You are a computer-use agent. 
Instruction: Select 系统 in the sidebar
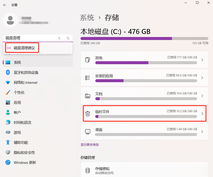click(x=38, y=62)
